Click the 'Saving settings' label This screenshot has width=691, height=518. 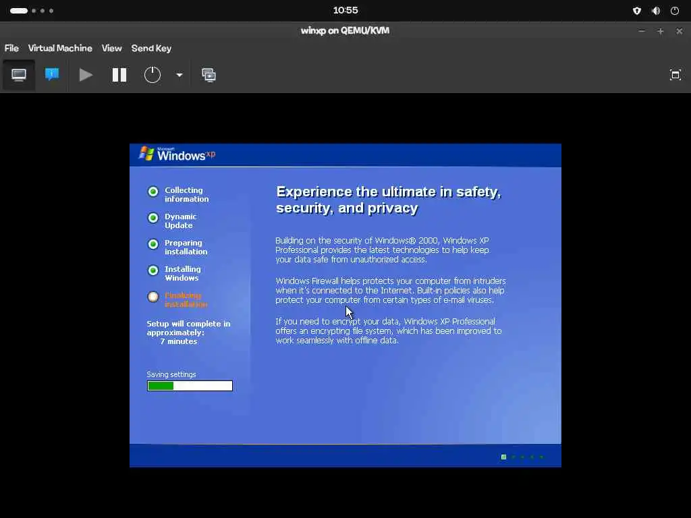pos(171,374)
